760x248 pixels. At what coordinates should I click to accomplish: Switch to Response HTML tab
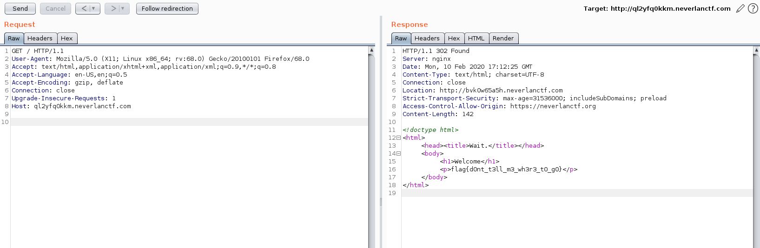tap(476, 39)
